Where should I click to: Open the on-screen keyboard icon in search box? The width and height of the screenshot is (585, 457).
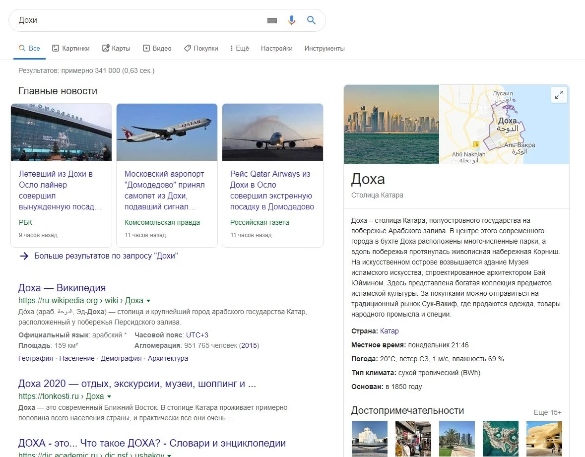[272, 20]
